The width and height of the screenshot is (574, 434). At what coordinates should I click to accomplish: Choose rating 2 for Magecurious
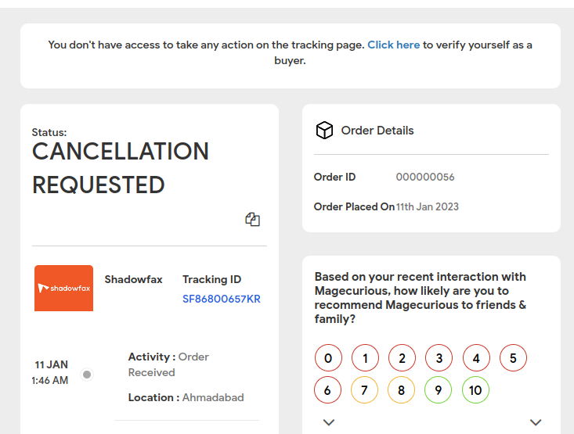[x=402, y=359]
